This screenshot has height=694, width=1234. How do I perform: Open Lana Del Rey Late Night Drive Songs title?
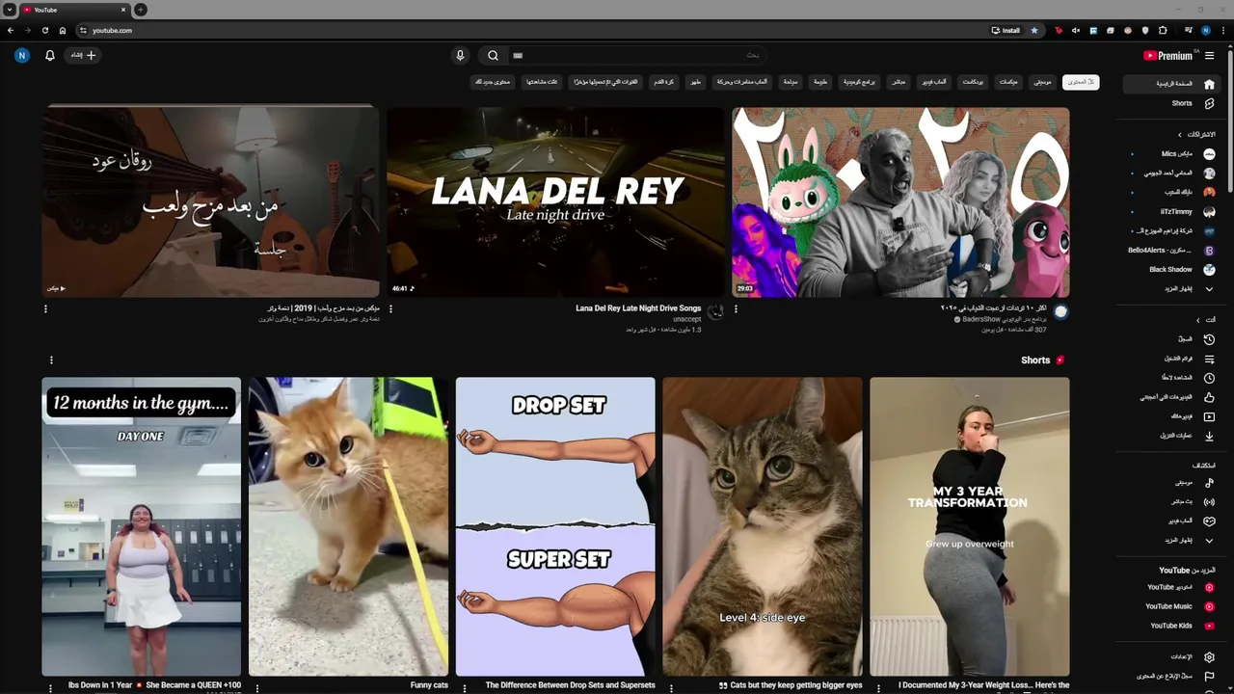click(x=638, y=308)
